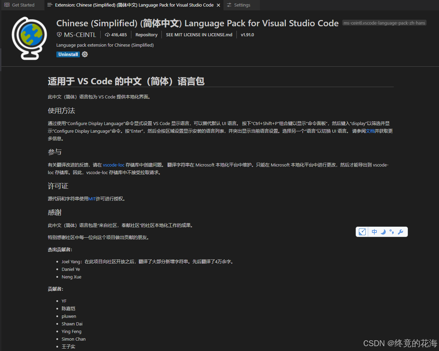439x351 pixels.
Task: Click the globe extension logo
Action: tap(29, 38)
